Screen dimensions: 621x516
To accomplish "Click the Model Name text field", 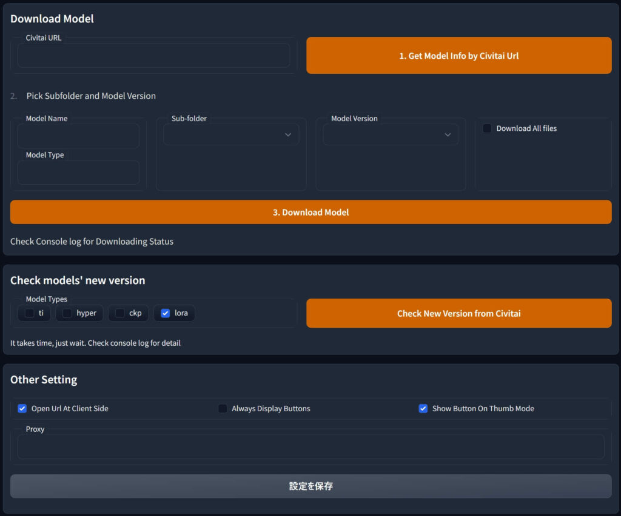I will [x=78, y=136].
